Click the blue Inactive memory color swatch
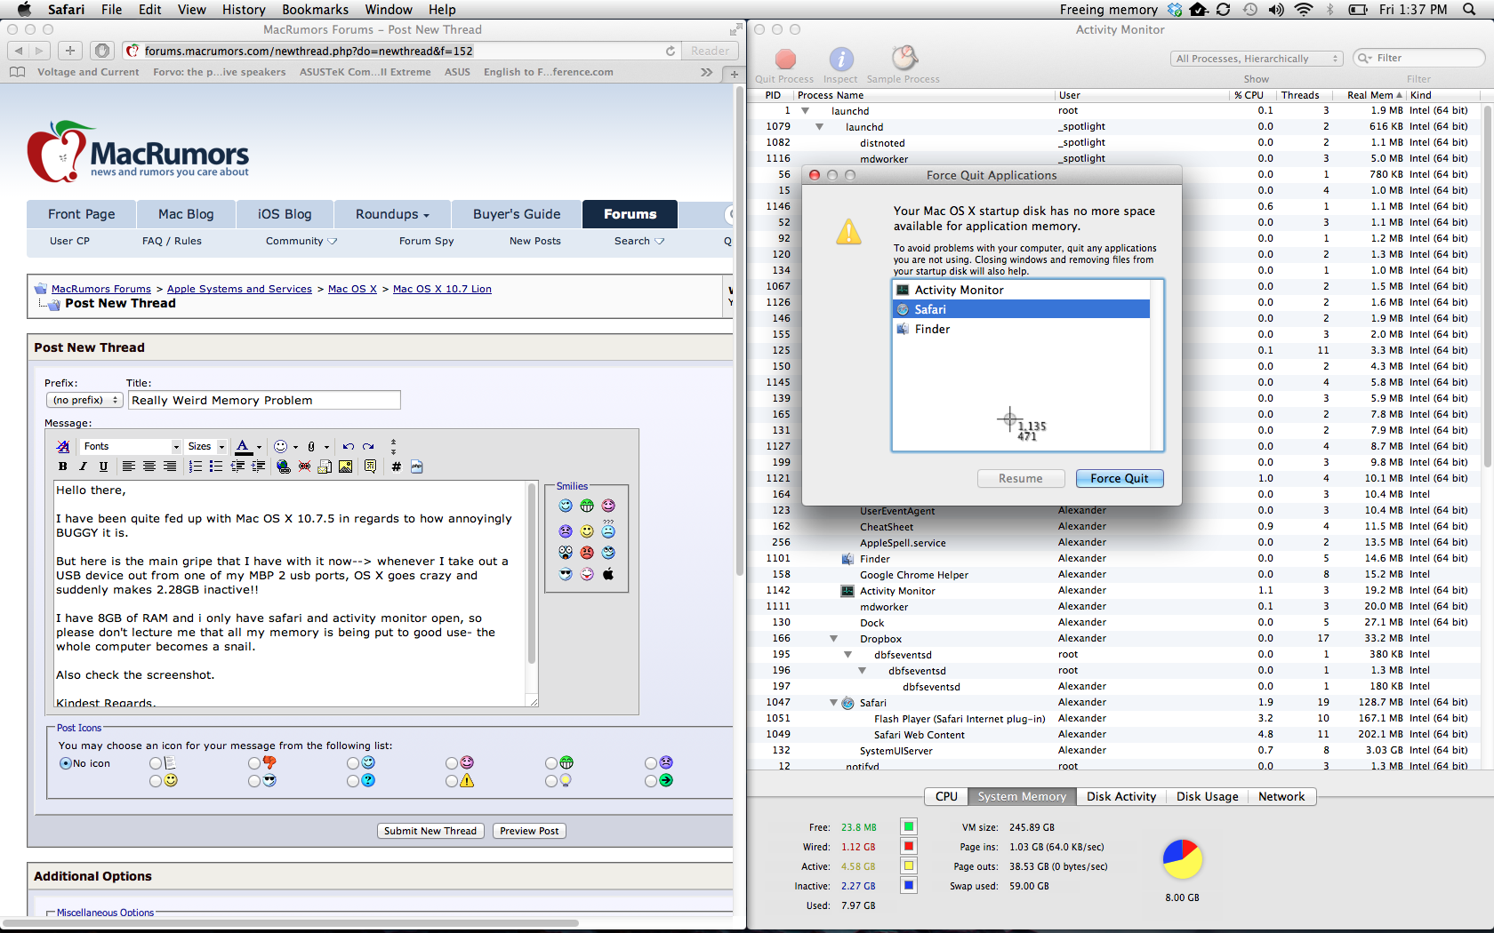 click(x=909, y=885)
